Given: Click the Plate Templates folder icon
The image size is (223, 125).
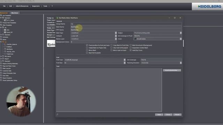Looking at the screenshot, I should [x=1, y=25].
